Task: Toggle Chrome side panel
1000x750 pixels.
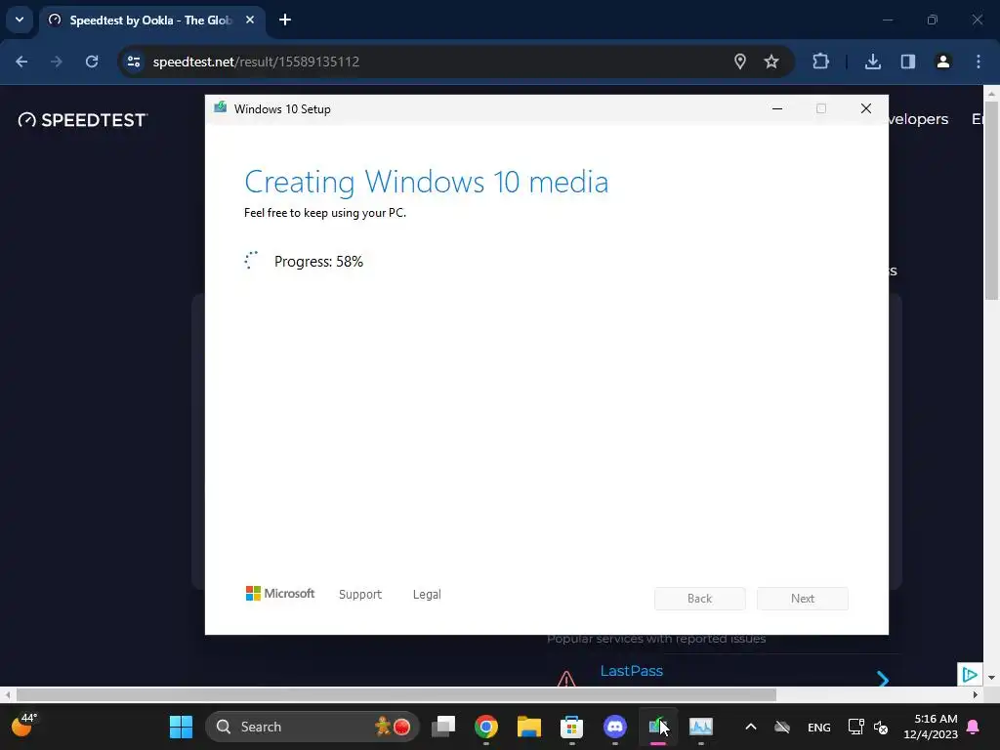Action: pyautogui.click(x=907, y=62)
